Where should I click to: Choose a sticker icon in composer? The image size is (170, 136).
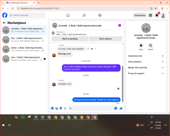pos(61,108)
